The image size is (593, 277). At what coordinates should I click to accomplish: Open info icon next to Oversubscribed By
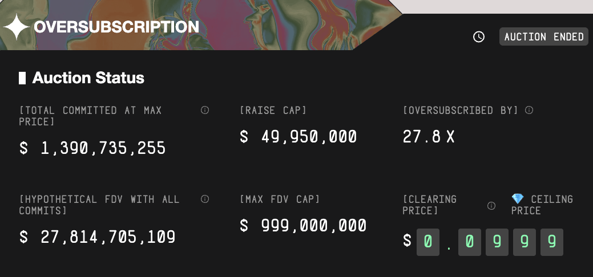click(529, 110)
